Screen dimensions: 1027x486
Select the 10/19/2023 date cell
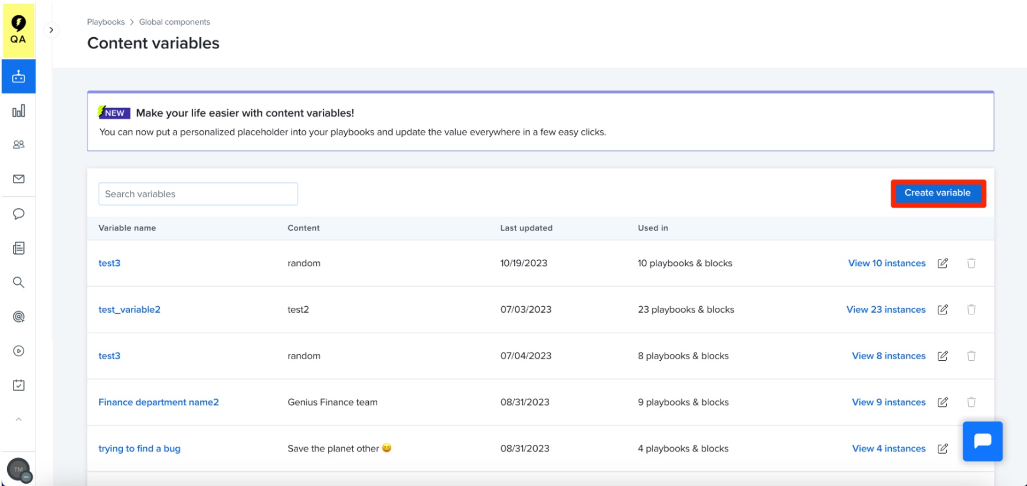(x=524, y=263)
